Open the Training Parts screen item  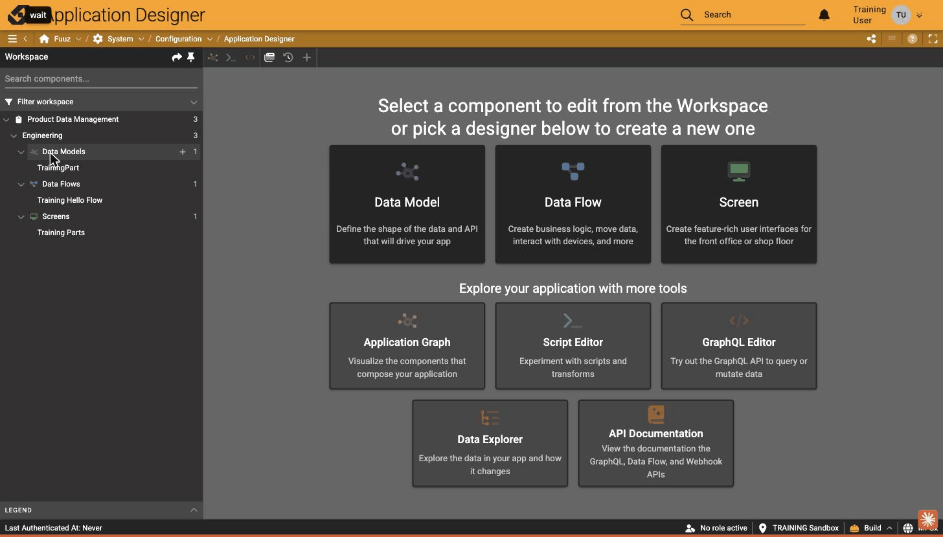click(61, 233)
